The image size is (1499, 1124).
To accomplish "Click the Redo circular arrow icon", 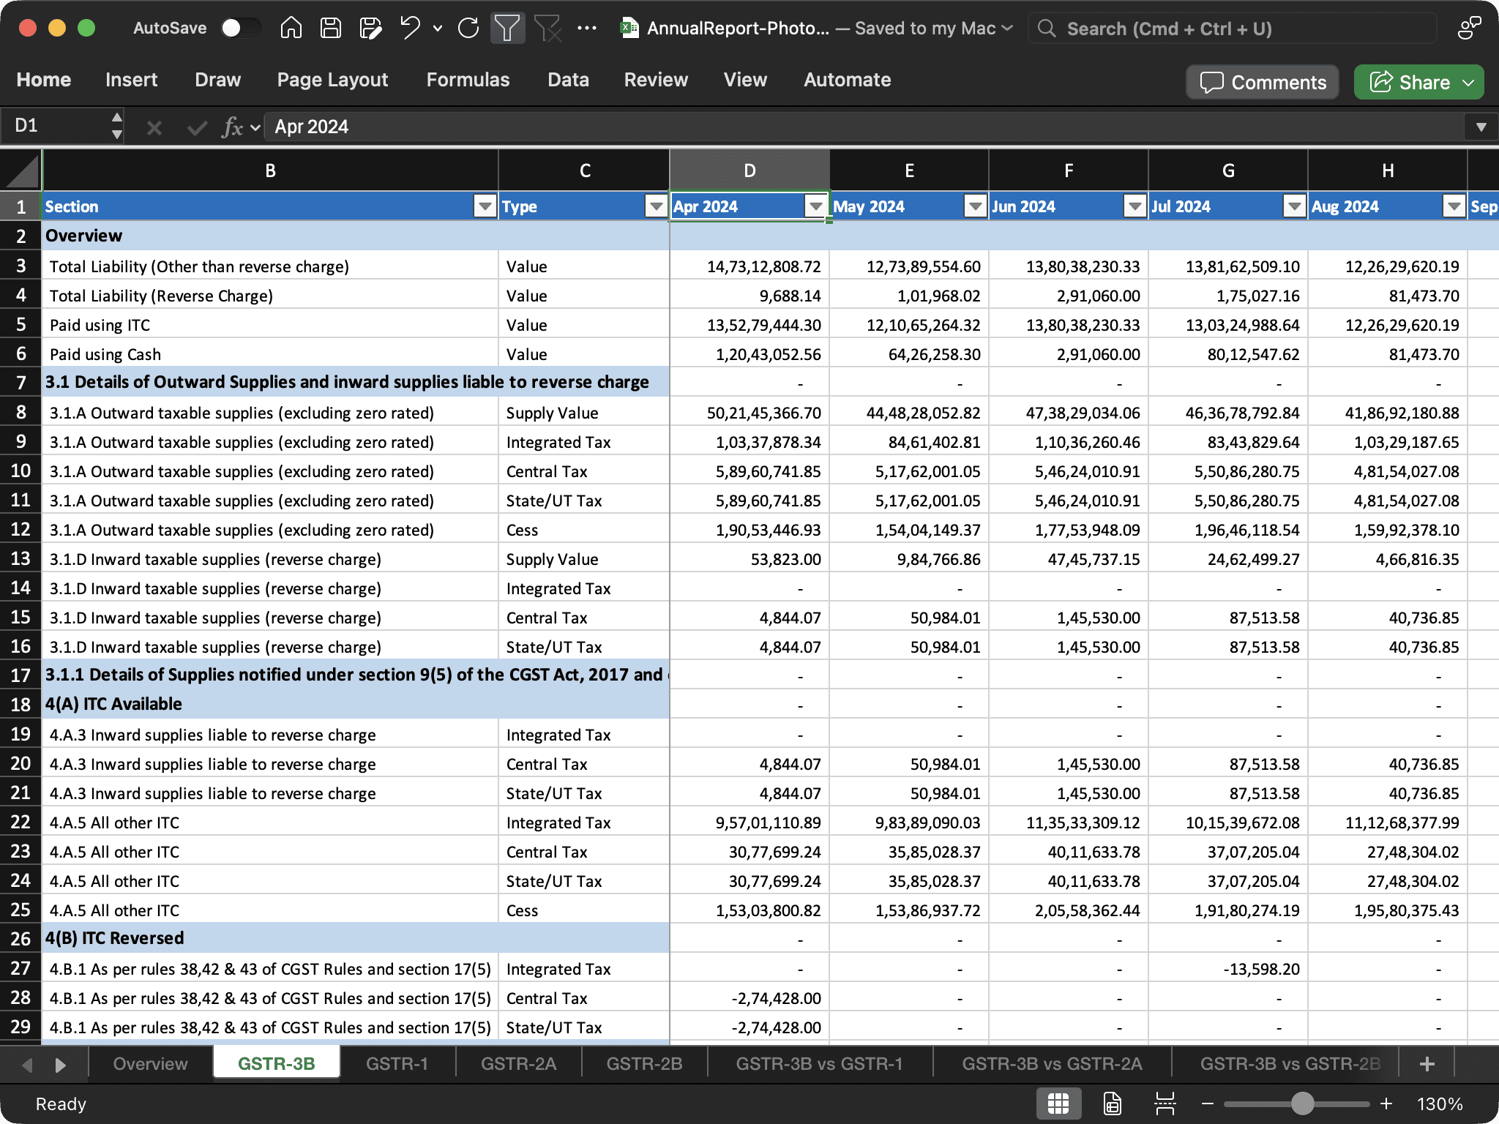I will (x=468, y=29).
